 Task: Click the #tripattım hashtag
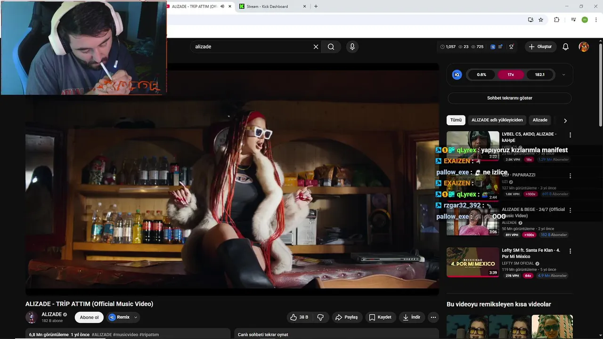coord(149,335)
